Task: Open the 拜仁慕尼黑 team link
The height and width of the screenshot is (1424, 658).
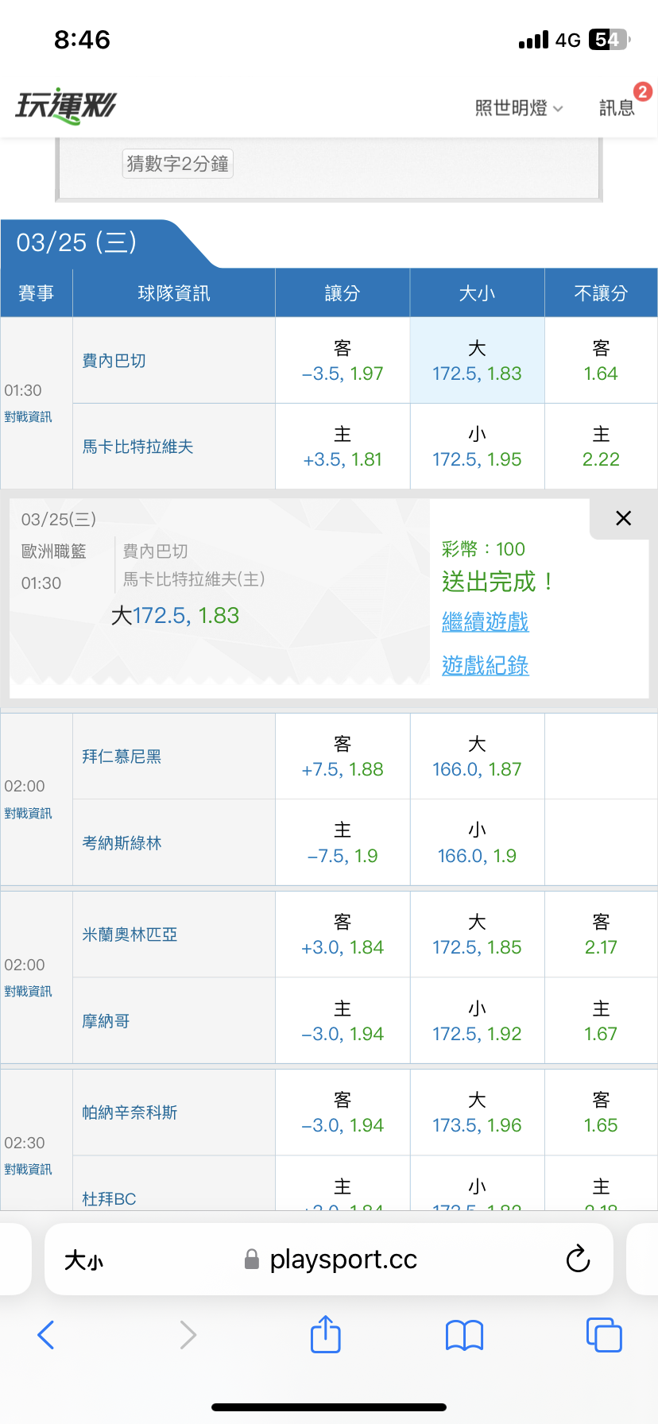Action: [x=122, y=756]
